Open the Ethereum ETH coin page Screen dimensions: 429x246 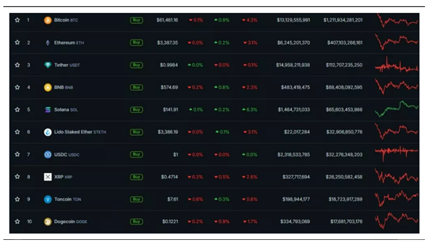[x=69, y=43]
